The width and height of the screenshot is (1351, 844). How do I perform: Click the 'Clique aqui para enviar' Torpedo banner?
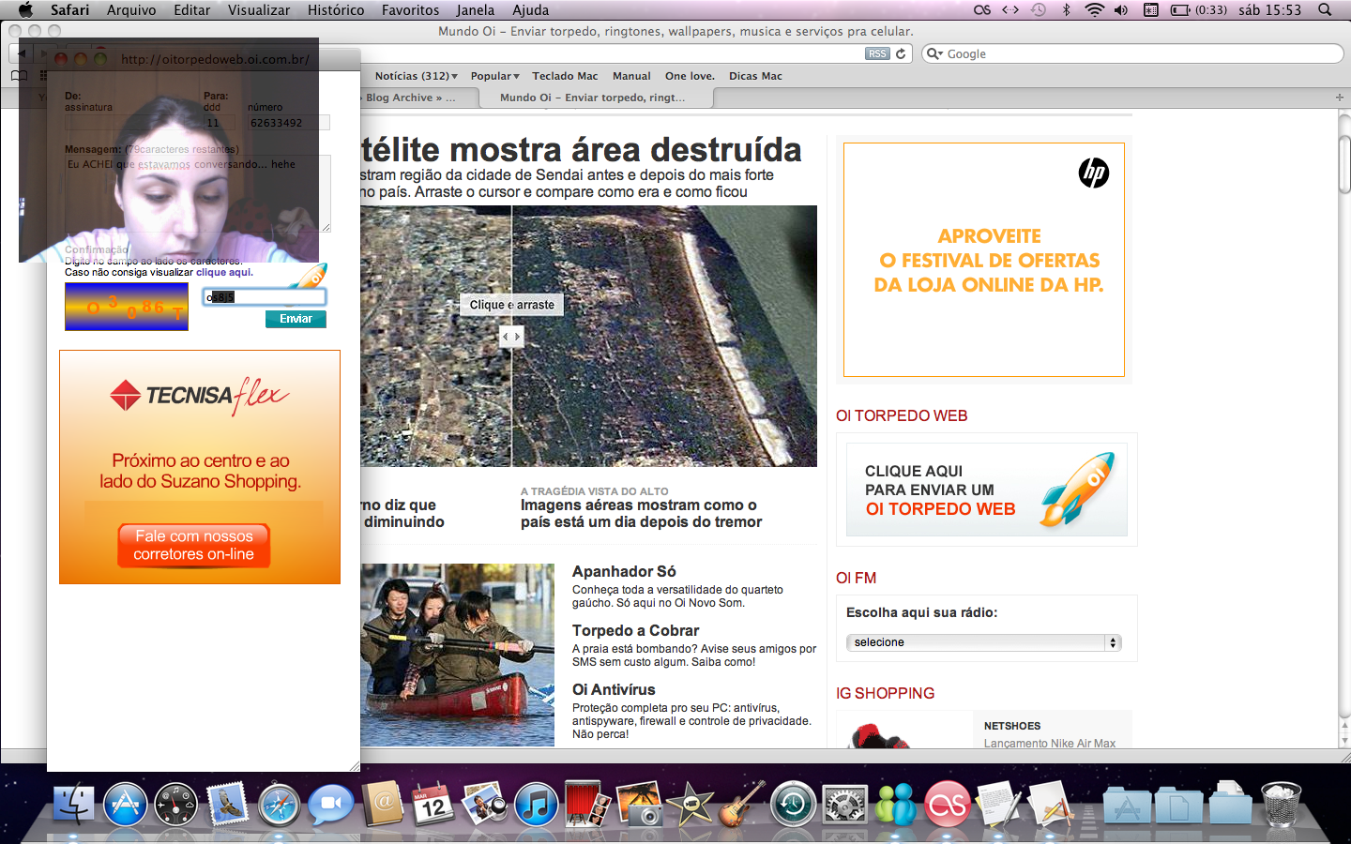pyautogui.click(x=986, y=490)
